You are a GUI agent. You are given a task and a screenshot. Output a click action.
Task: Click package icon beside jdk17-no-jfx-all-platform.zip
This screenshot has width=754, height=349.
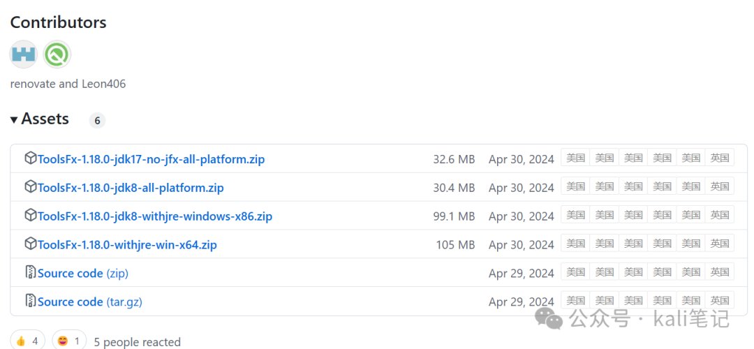coord(30,158)
